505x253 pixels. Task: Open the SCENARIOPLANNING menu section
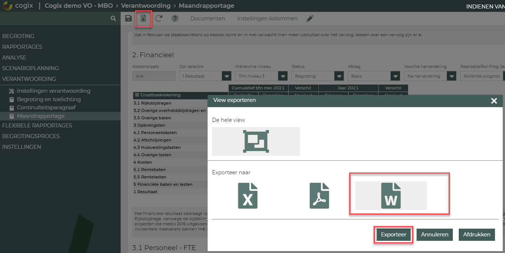point(31,68)
